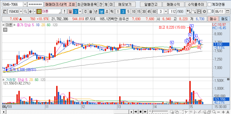Open the chart data table grid icon

click(5, 30)
